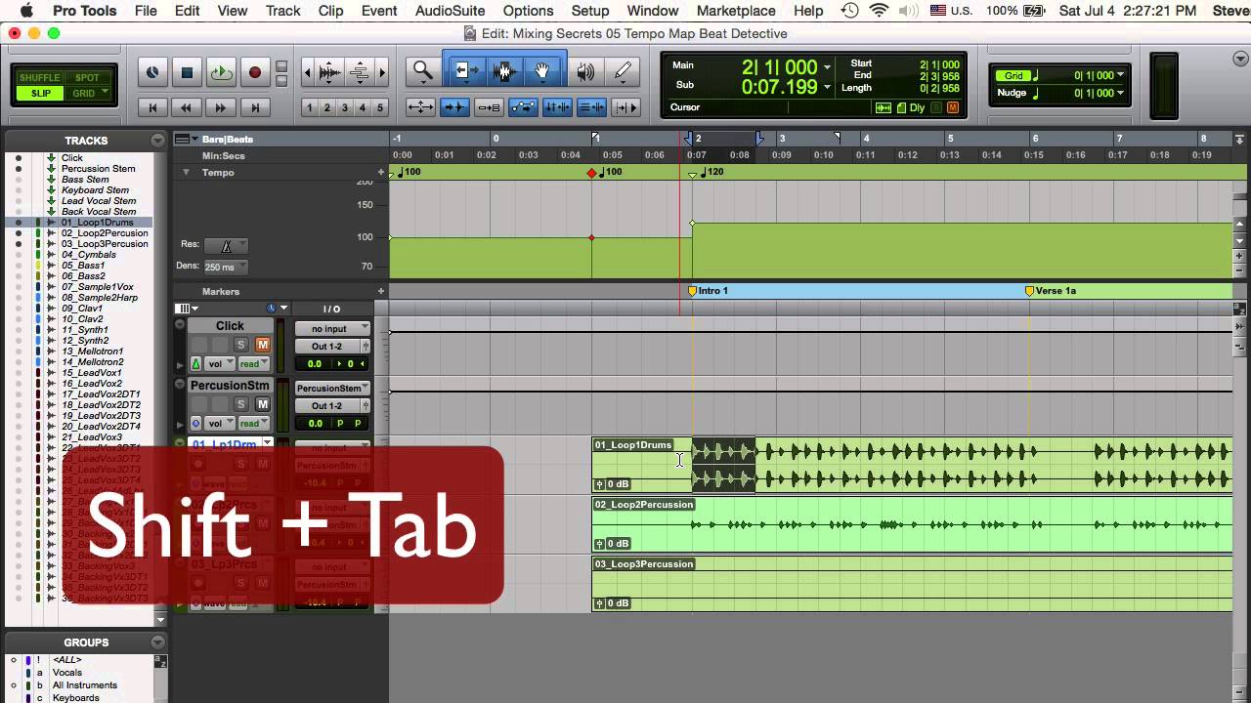Open the Track menu

click(282, 11)
